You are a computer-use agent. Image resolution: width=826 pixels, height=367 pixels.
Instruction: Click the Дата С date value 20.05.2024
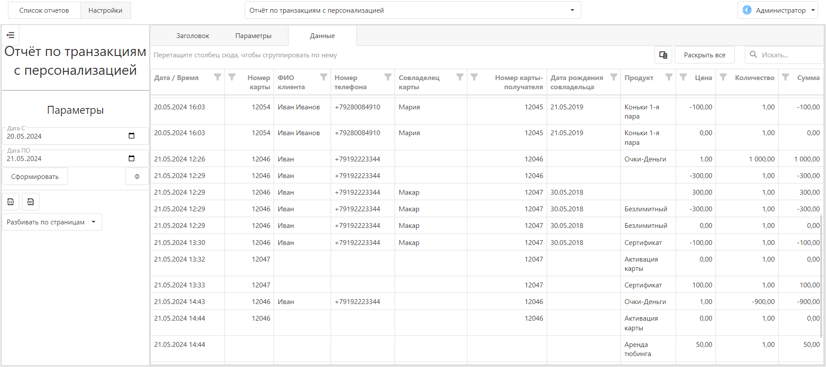(x=24, y=136)
